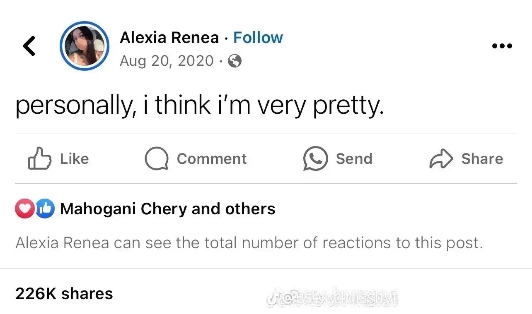Screen dimensions: 532x314
Task: Follow Alexia Renea
Action: tap(258, 38)
